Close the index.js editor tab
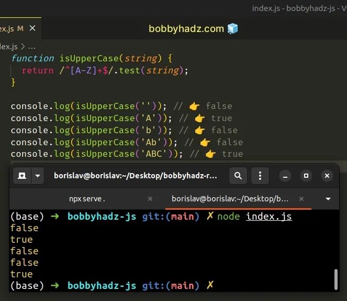 32,28
